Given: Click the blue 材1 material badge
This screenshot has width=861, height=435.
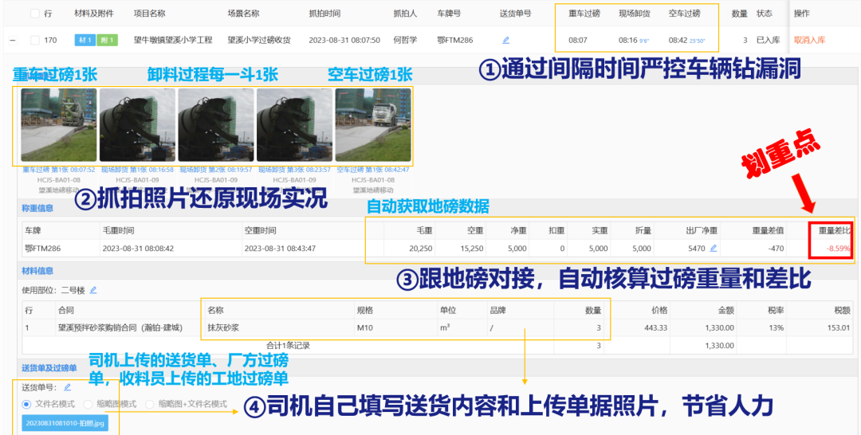Looking at the screenshot, I should coord(84,40).
